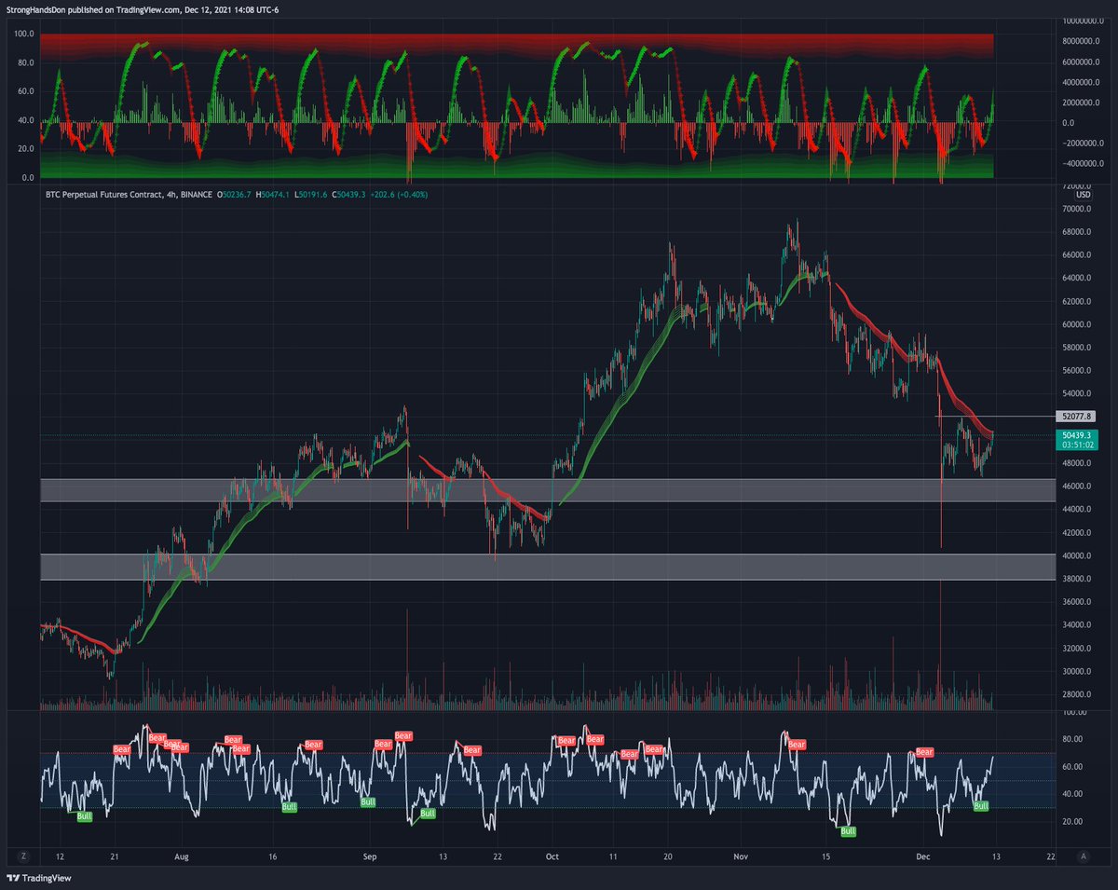Click the Nov label on time axis
This screenshot has height=890, width=1118.
point(741,856)
